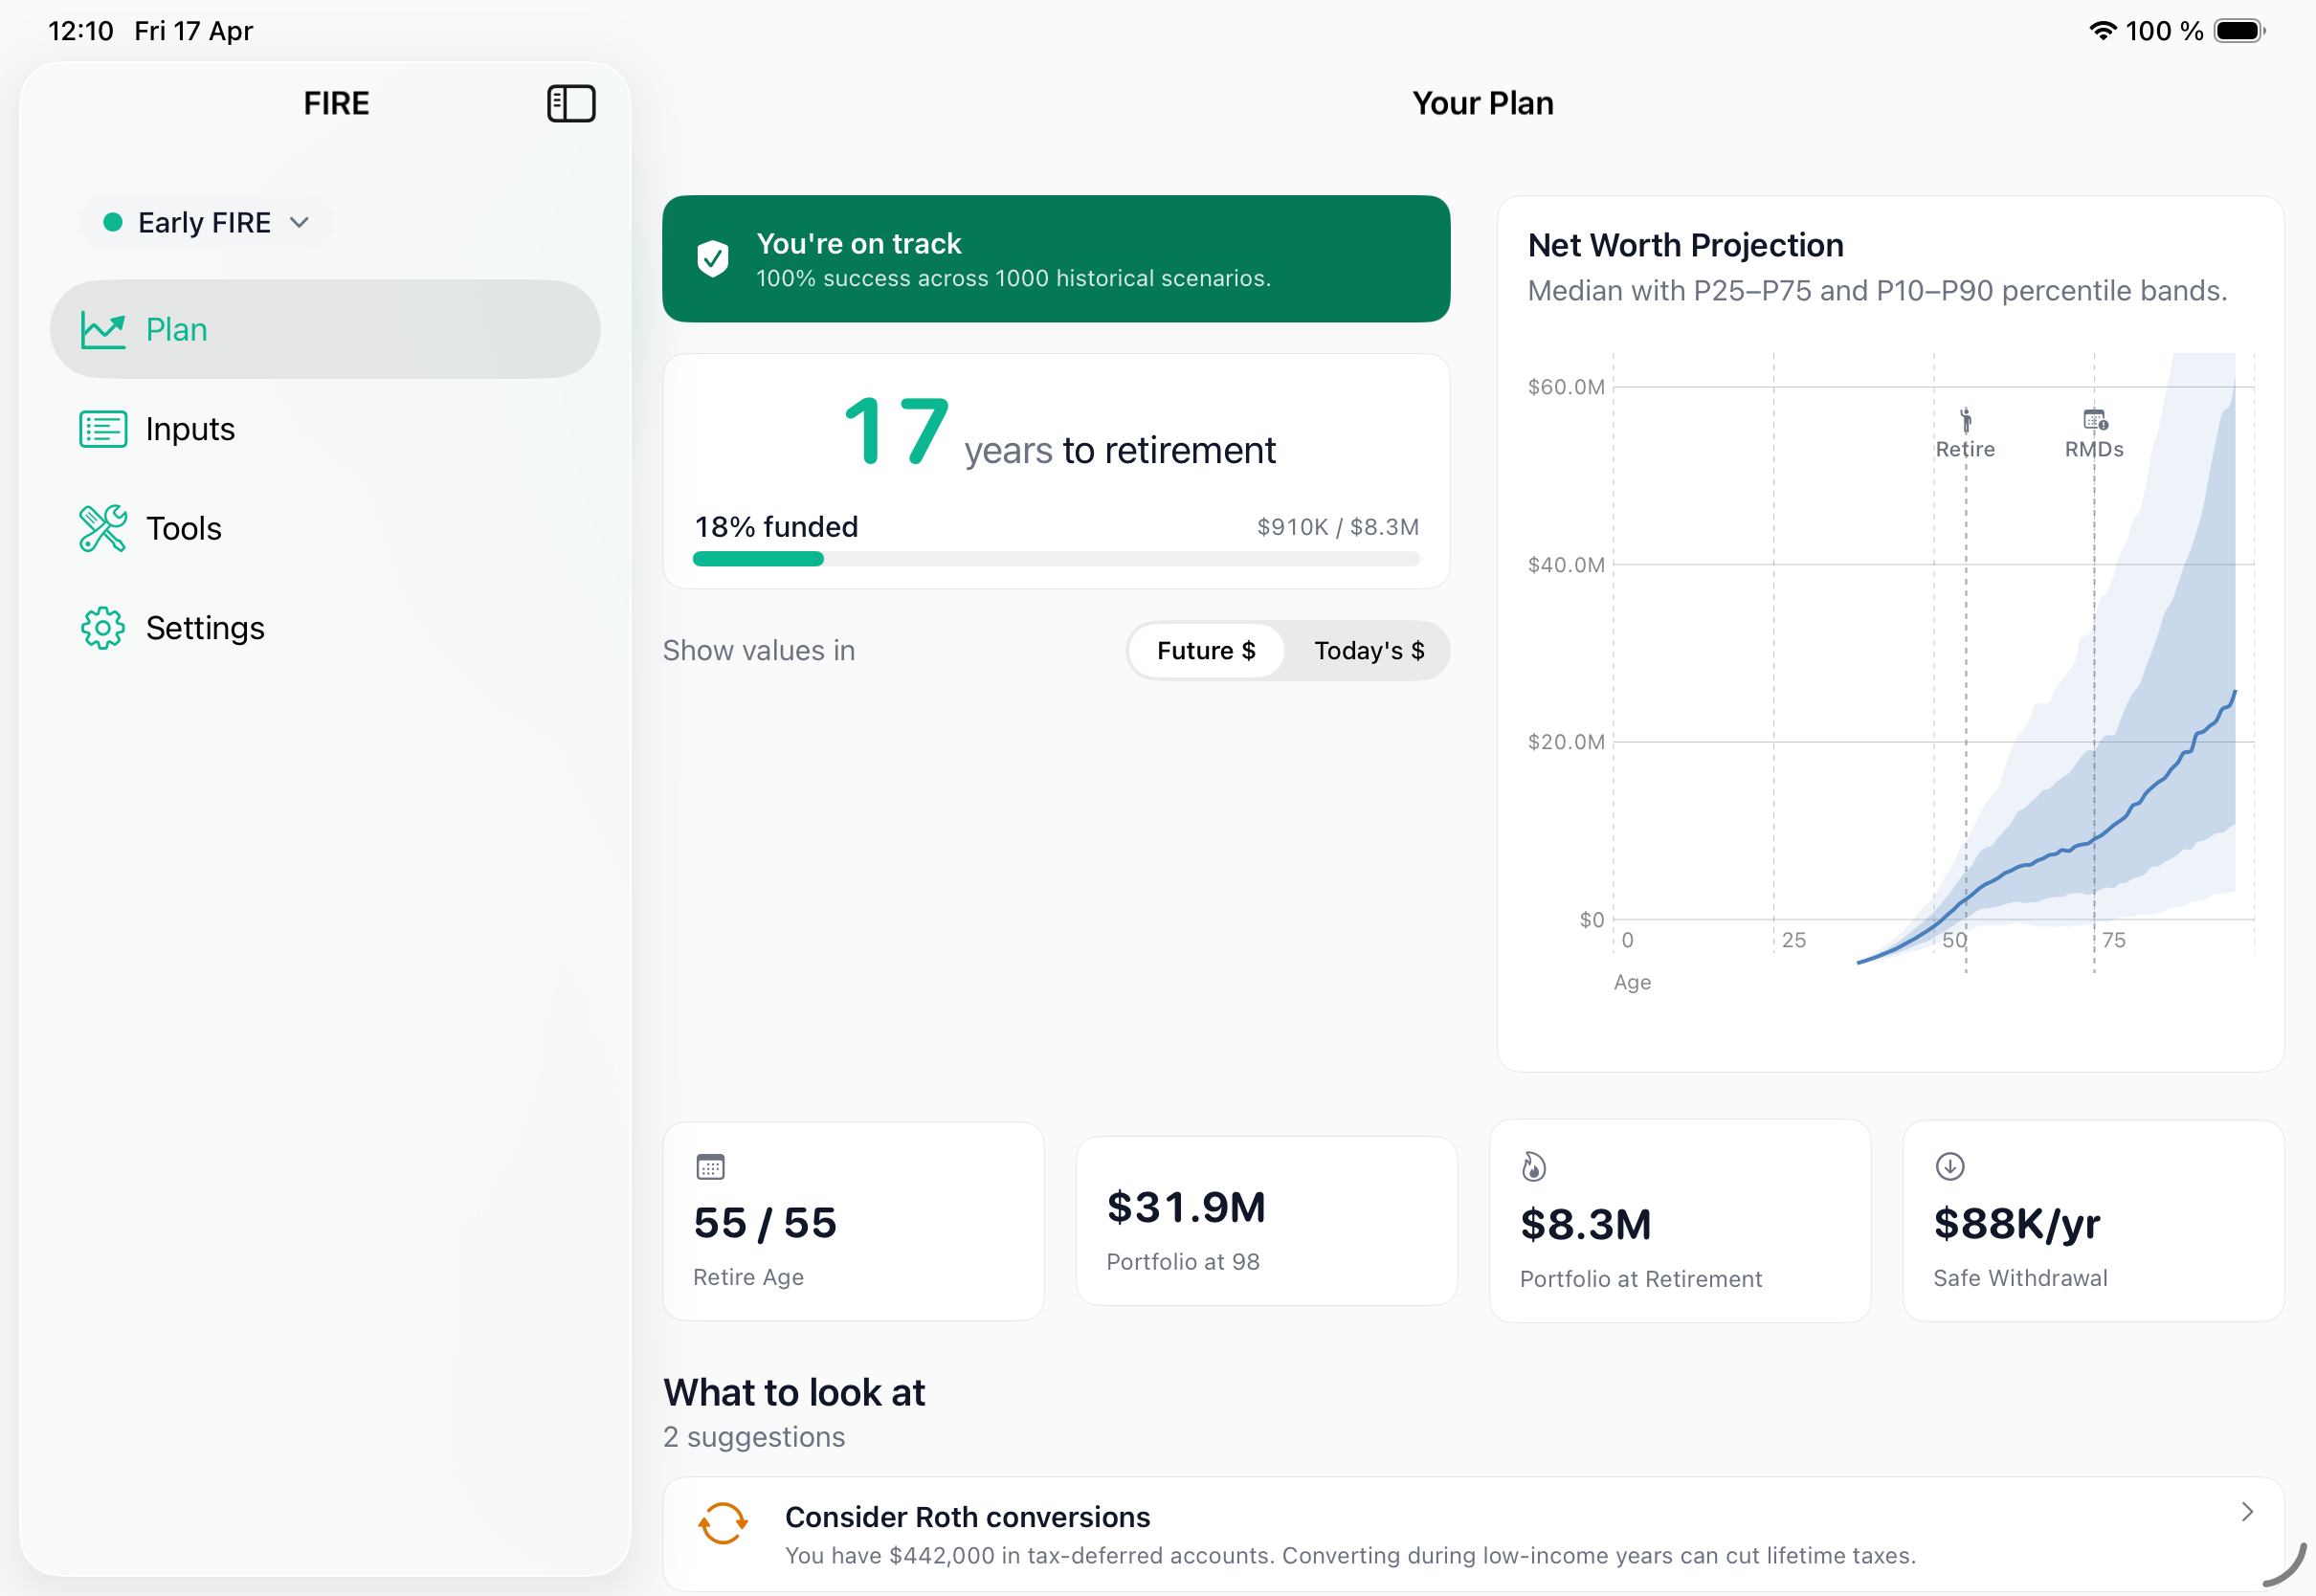Viewport: 2316px width, 1596px height.
Task: Click the You're on track banner
Action: coord(1056,259)
